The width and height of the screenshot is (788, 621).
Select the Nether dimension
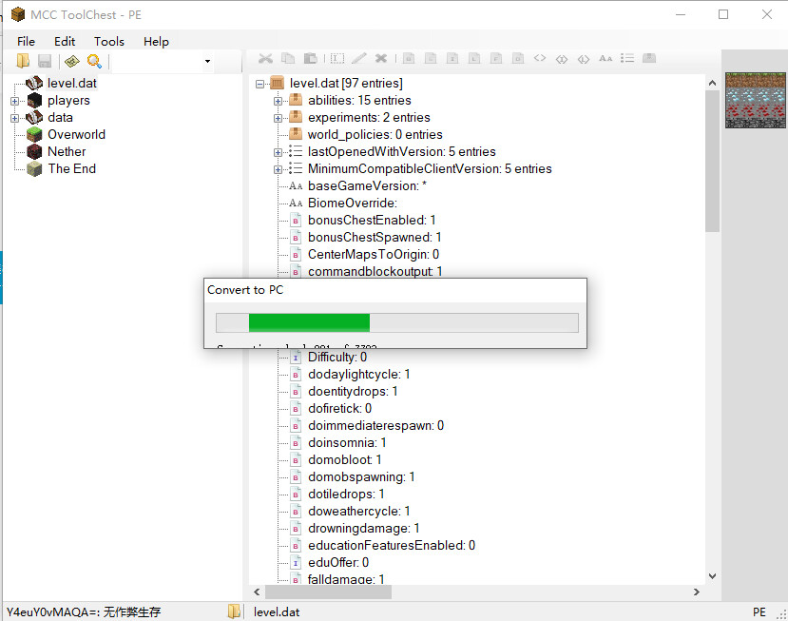(67, 151)
